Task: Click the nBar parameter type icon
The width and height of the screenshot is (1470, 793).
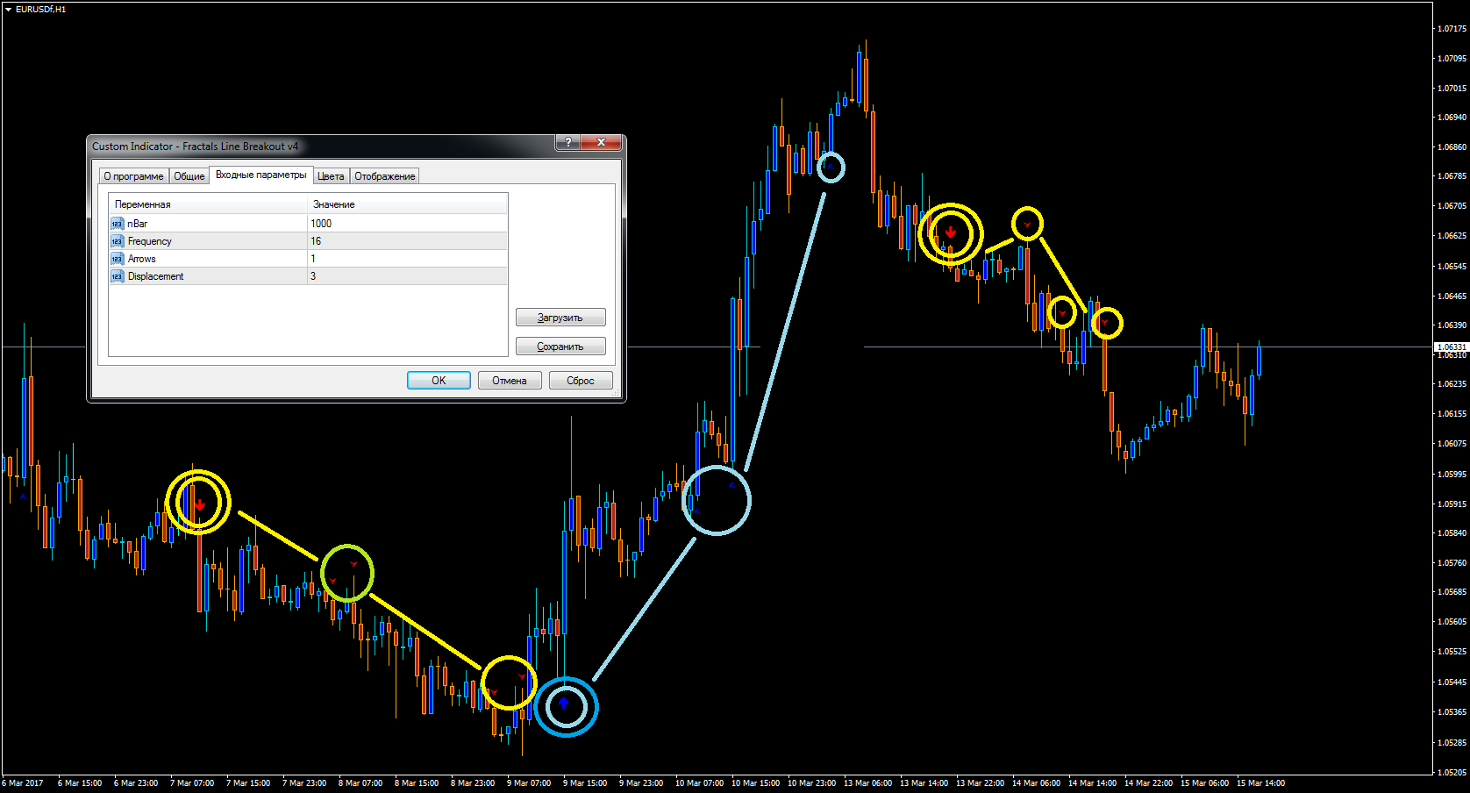Action: tap(117, 224)
